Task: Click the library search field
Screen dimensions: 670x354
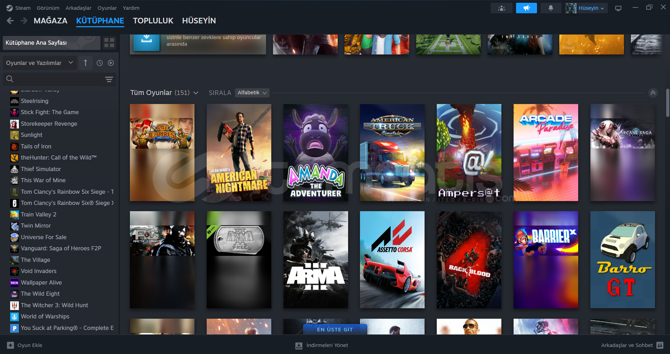Action: pyautogui.click(x=52, y=79)
